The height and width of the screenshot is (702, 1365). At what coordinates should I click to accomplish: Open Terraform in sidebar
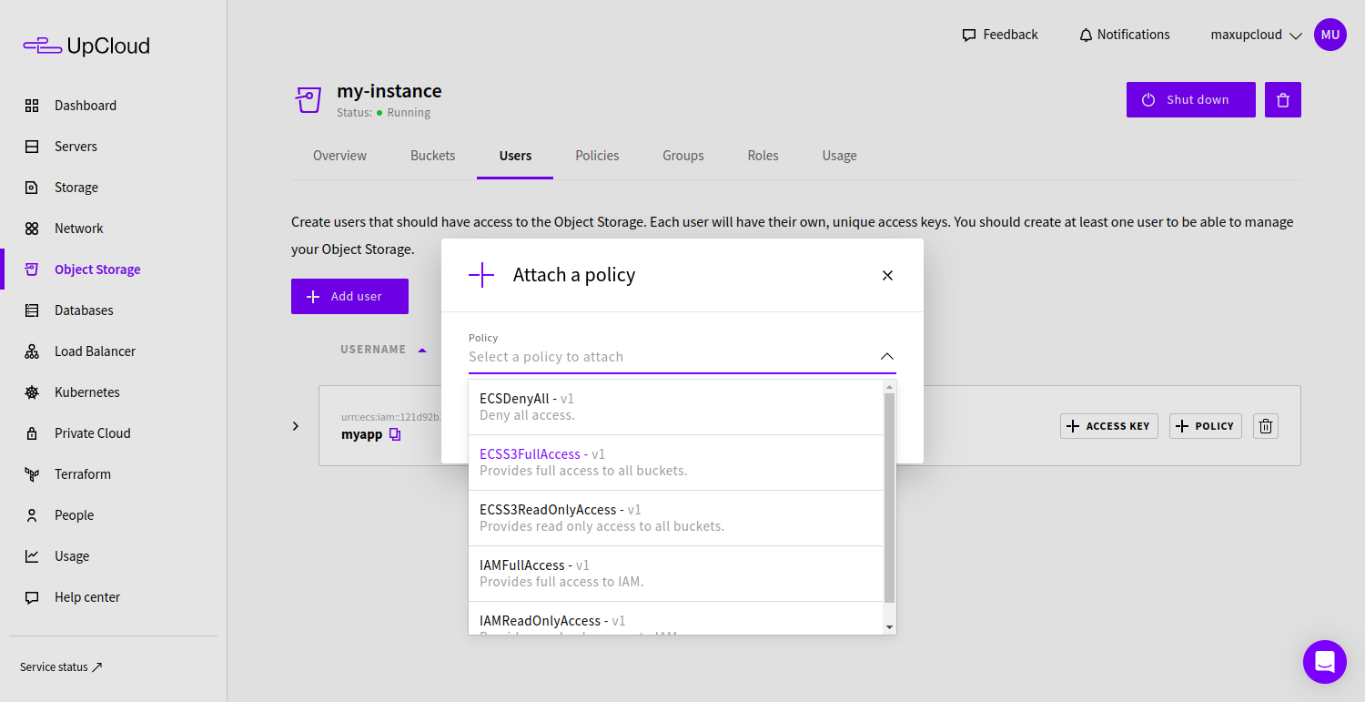[x=82, y=474]
